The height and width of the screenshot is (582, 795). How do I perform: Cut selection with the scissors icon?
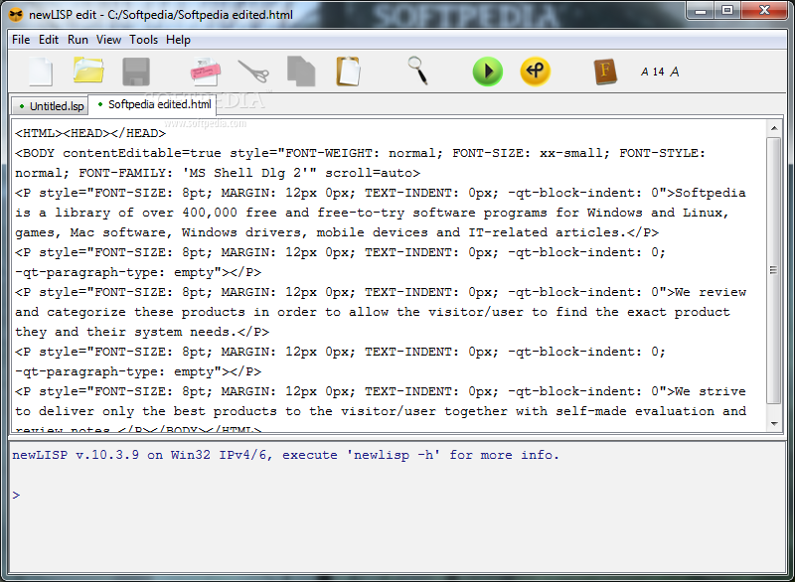point(253,72)
